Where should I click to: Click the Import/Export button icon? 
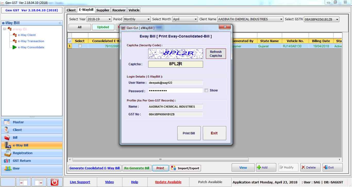(173, 168)
